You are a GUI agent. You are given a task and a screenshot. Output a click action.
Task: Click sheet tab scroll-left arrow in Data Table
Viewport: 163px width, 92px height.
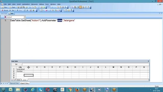click(12, 80)
